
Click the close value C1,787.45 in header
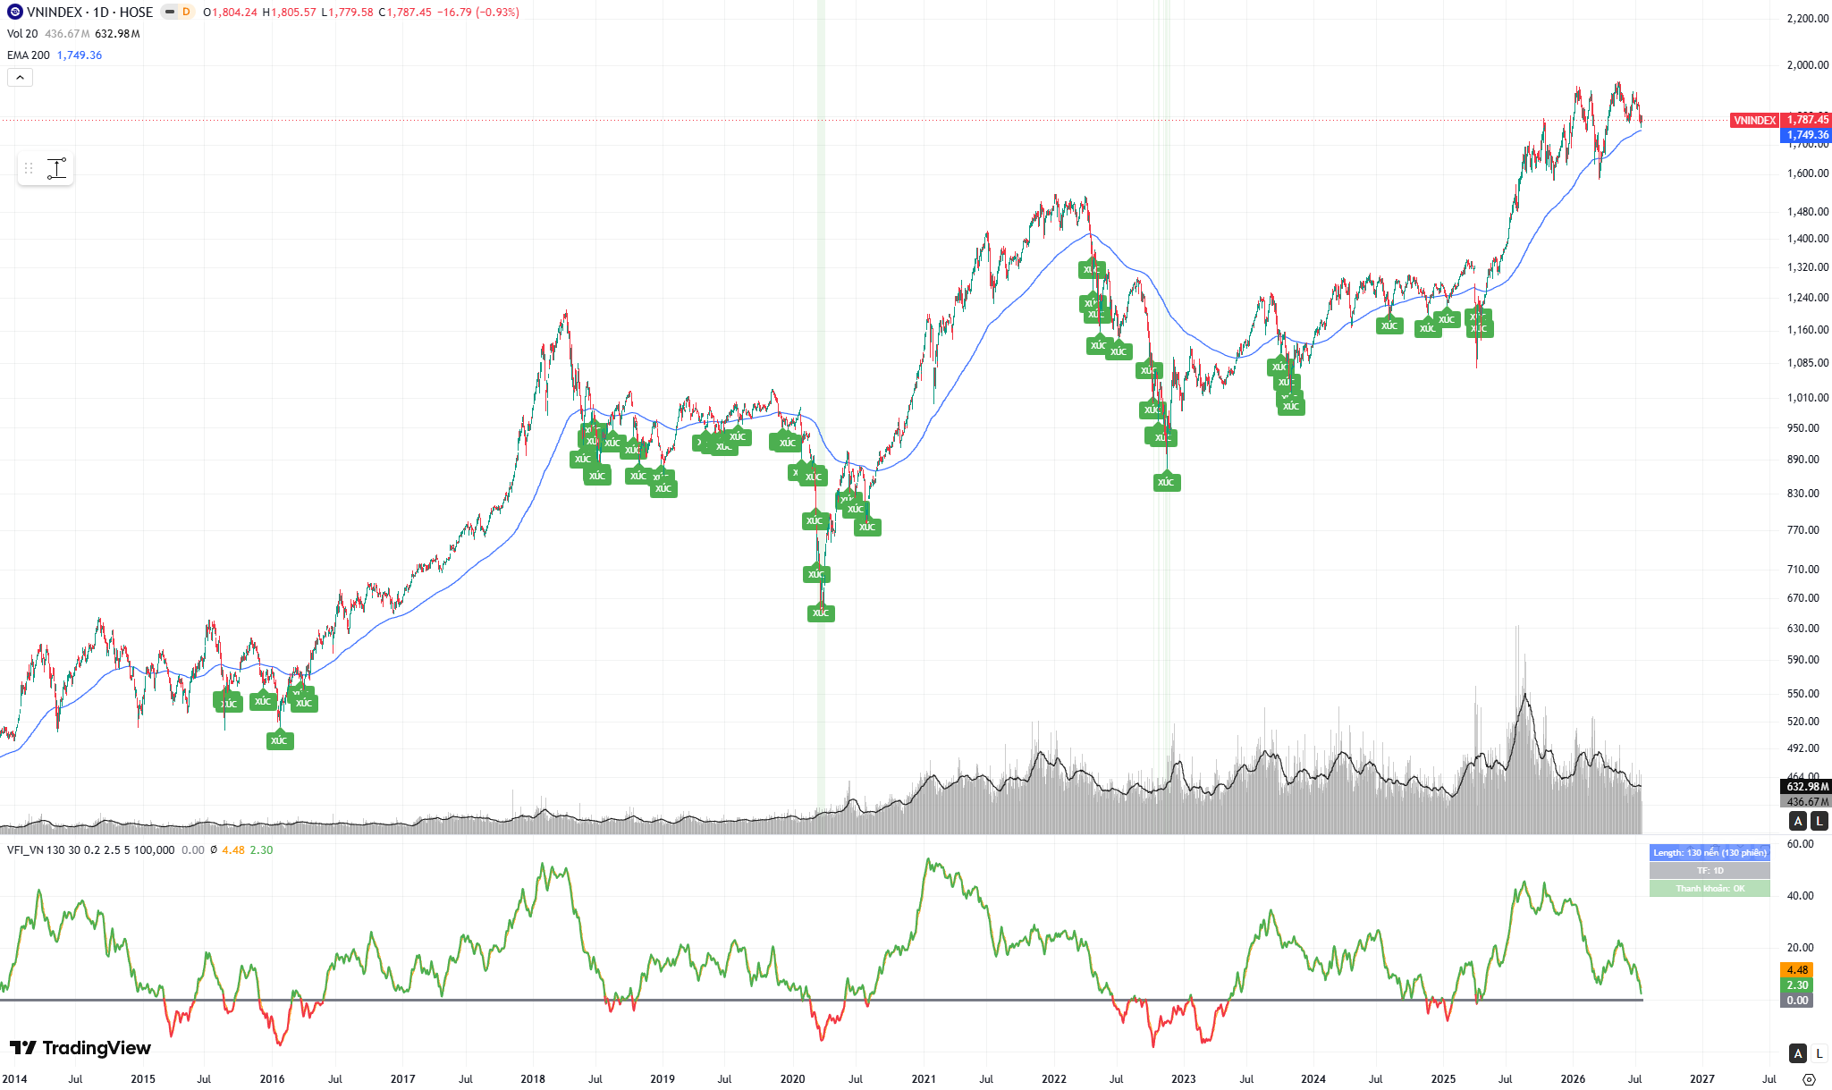tap(405, 13)
